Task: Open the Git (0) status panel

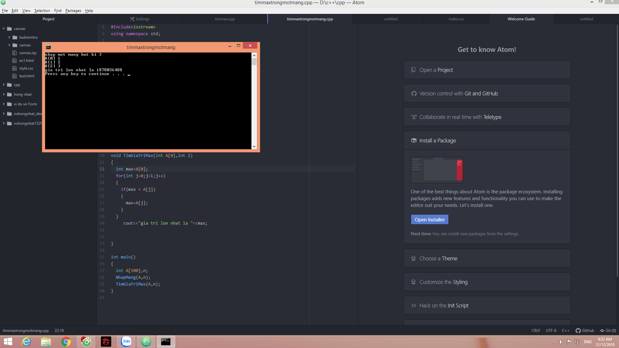Action: 608,331
